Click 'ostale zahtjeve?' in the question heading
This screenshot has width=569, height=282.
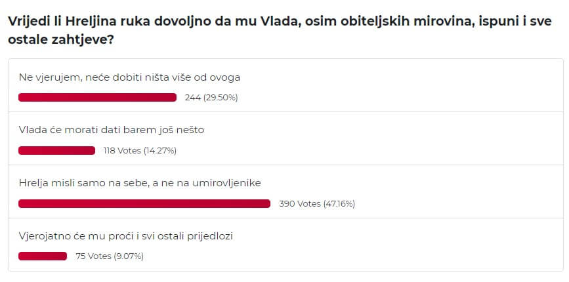(x=60, y=40)
